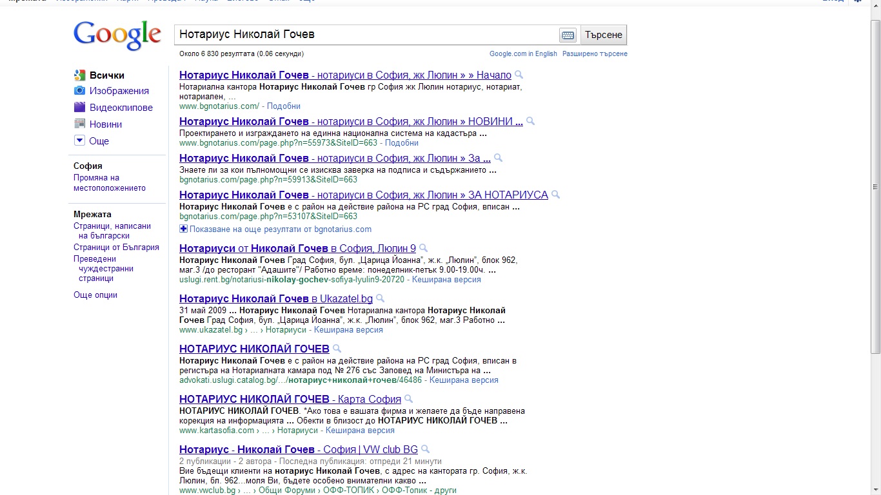
Task: Click the virtual keyboard icon in search box
Action: 568,35
